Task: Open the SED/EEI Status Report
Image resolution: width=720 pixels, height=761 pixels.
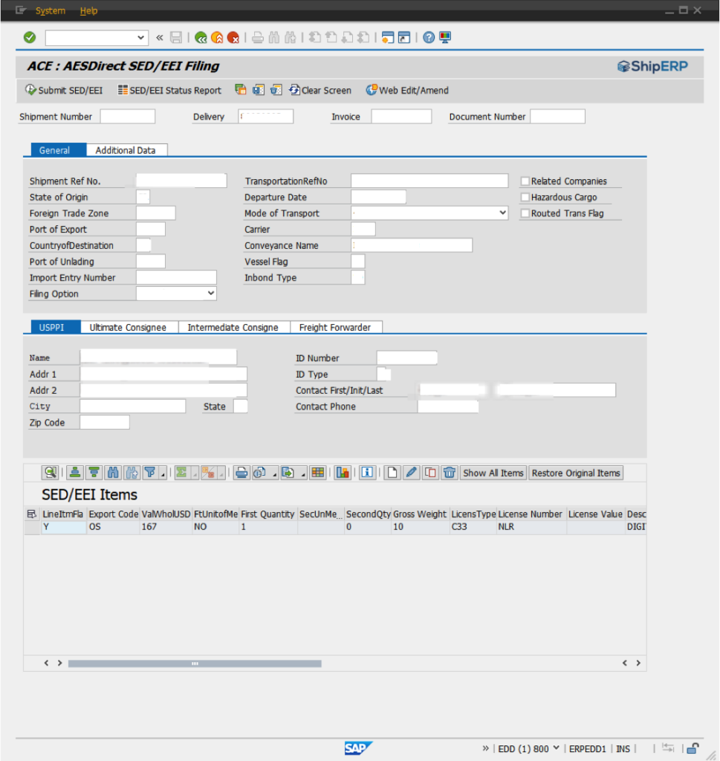Action: 170,90
